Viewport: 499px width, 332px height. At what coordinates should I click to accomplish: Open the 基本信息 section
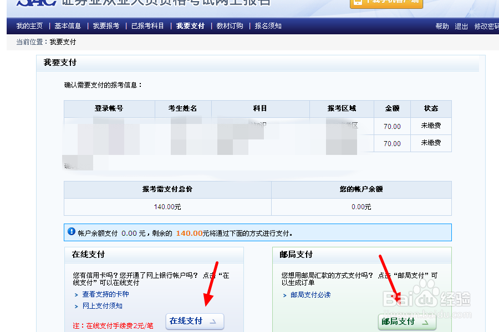pyautogui.click(x=68, y=25)
